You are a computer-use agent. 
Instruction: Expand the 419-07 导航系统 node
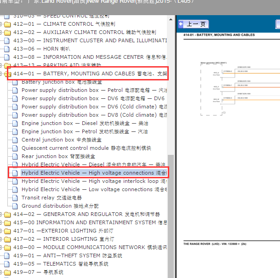[x=0, y=272]
